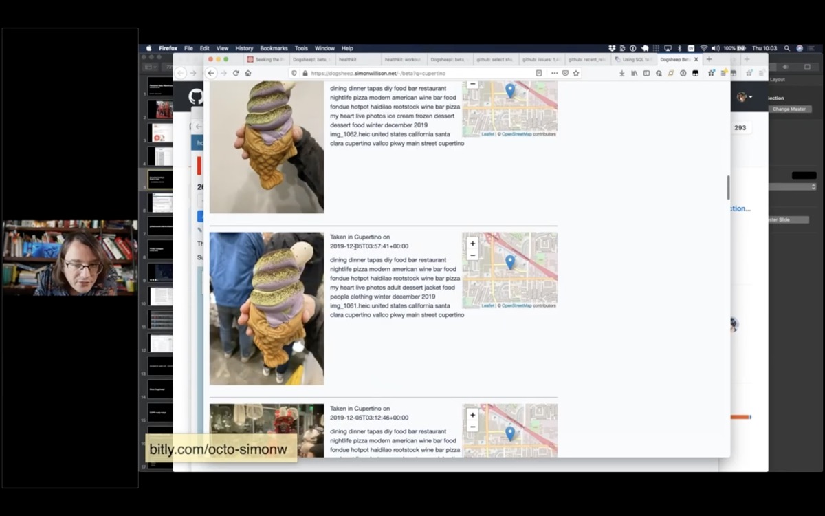Toggle the Firefox sidebar icon
Image resolution: width=825 pixels, height=516 pixels.
646,73
